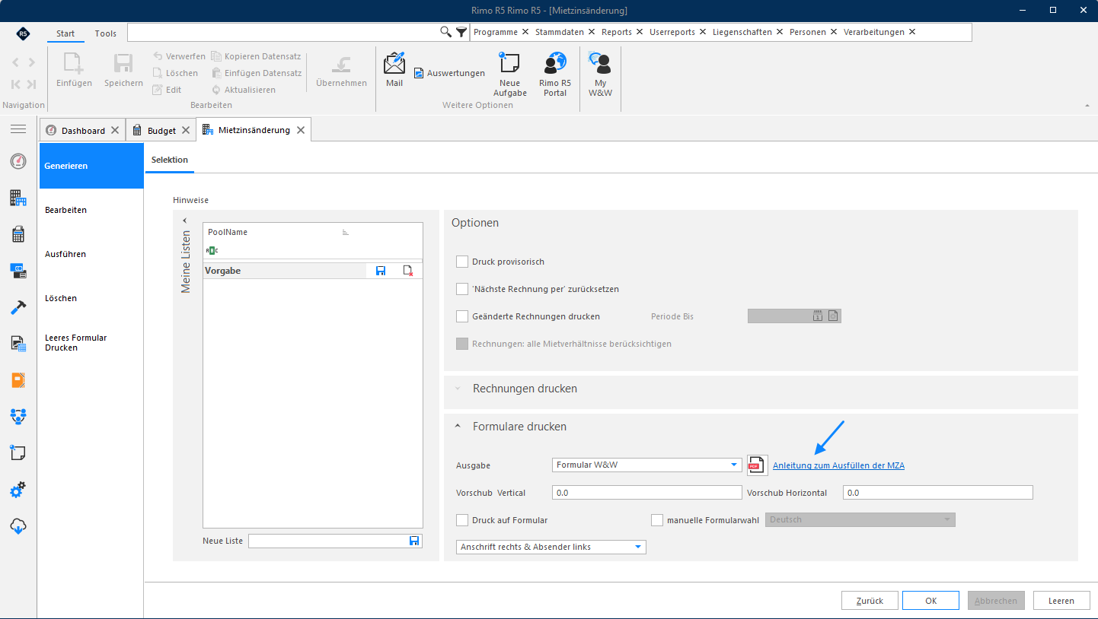Click the hamburger menu icon in sidebar
Viewport: 1098px width, 619px height.
tap(18, 129)
